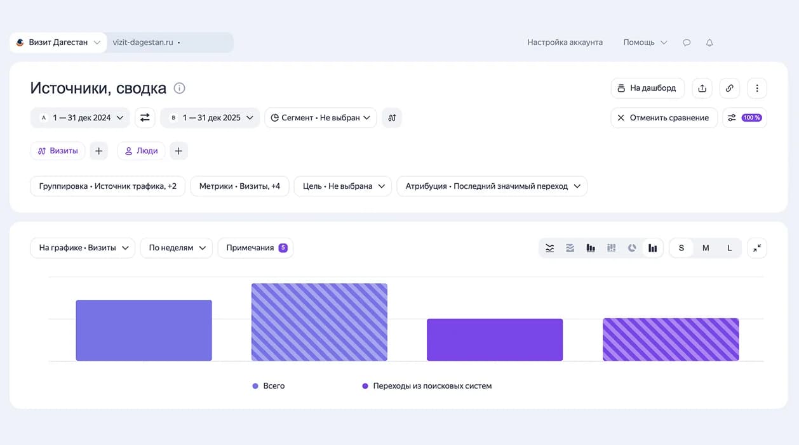Open the three-dot more options menu
The image size is (799, 445).
pos(757,88)
